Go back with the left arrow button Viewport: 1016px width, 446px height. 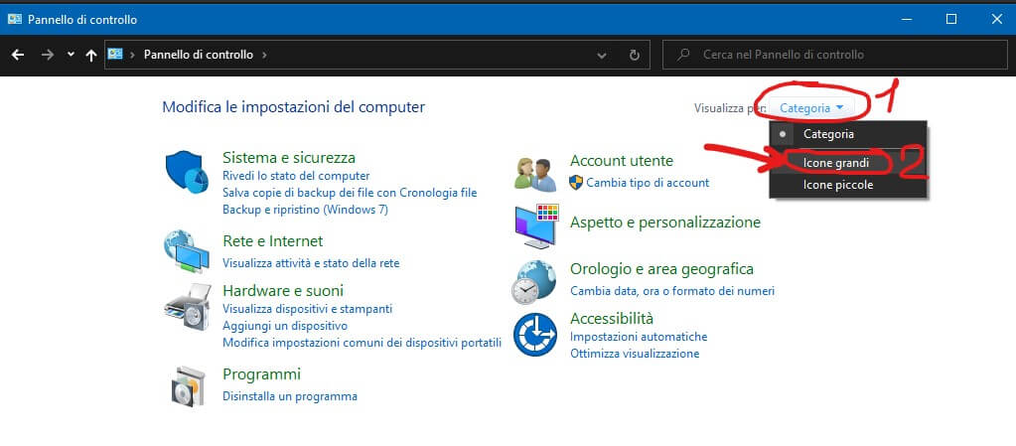click(18, 55)
